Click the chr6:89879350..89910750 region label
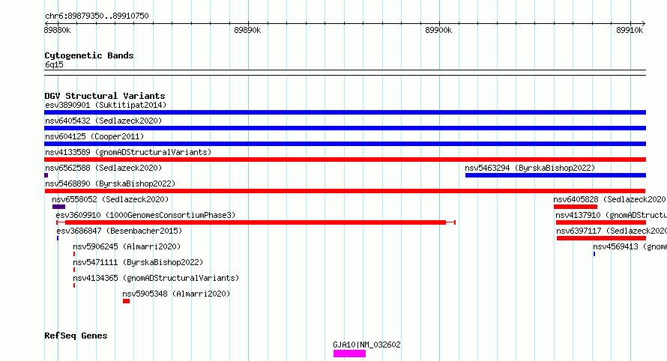The height and width of the screenshot is (361, 667). point(97,16)
